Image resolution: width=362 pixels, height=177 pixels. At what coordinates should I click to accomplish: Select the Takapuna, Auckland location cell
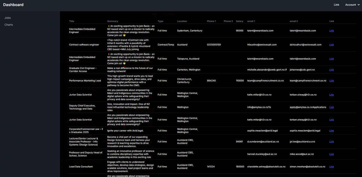[x=188, y=59]
